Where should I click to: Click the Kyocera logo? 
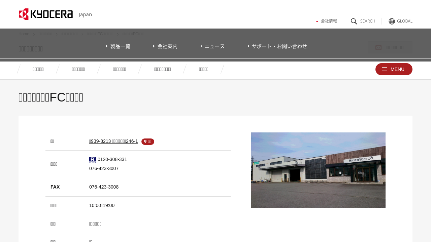point(46,14)
